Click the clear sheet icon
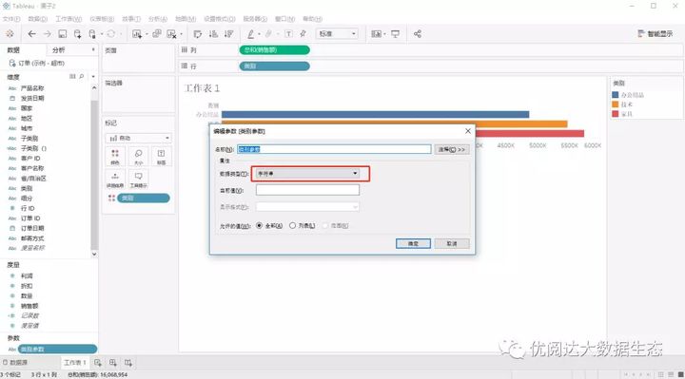Image resolution: width=685 pixels, height=379 pixels. click(x=171, y=33)
